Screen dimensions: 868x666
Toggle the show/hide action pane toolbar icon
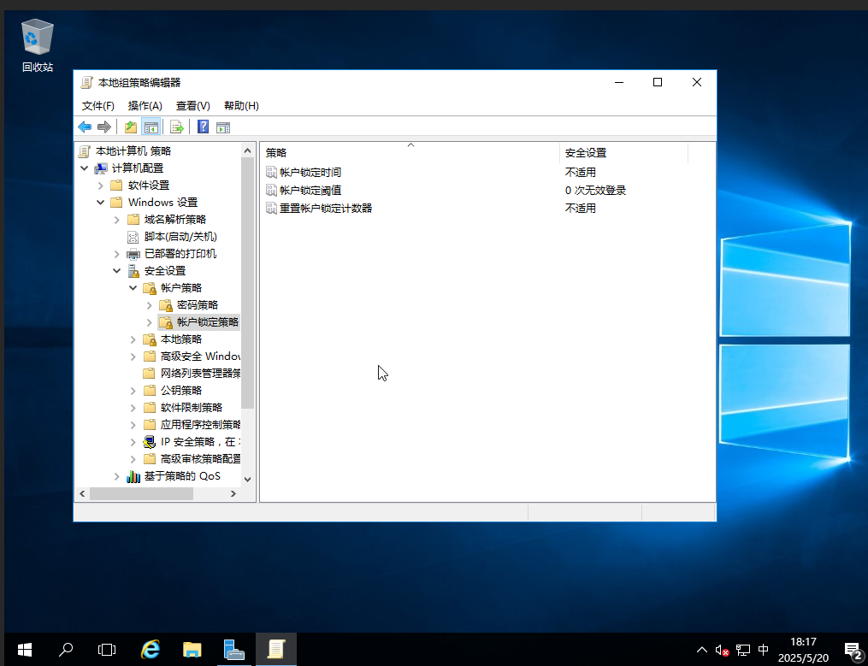[x=223, y=127]
